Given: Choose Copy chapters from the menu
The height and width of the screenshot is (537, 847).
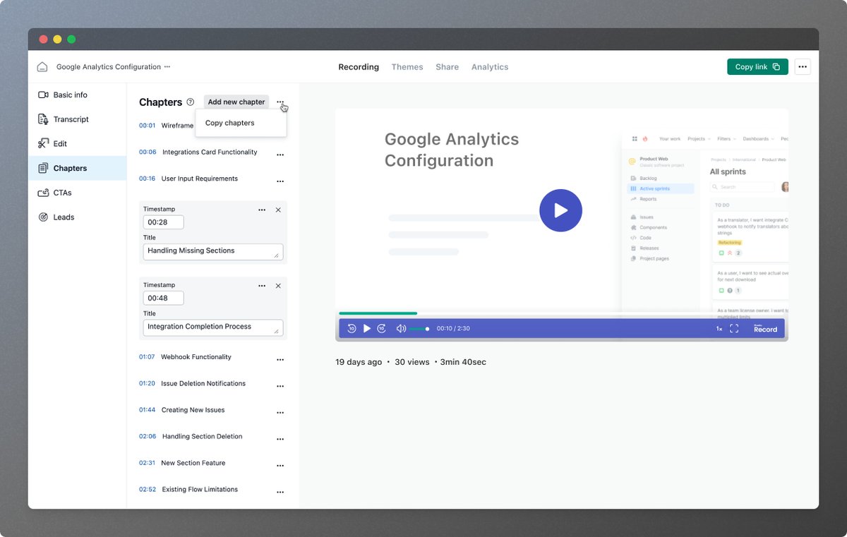Looking at the screenshot, I should click(x=241, y=123).
